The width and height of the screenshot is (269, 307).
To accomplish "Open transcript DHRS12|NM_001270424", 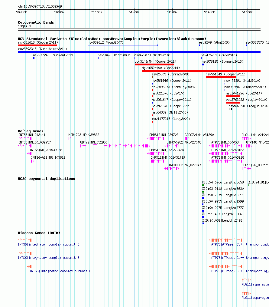I will click(167, 150).
